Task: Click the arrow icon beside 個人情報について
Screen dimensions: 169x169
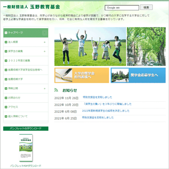Action: coord(6,117)
